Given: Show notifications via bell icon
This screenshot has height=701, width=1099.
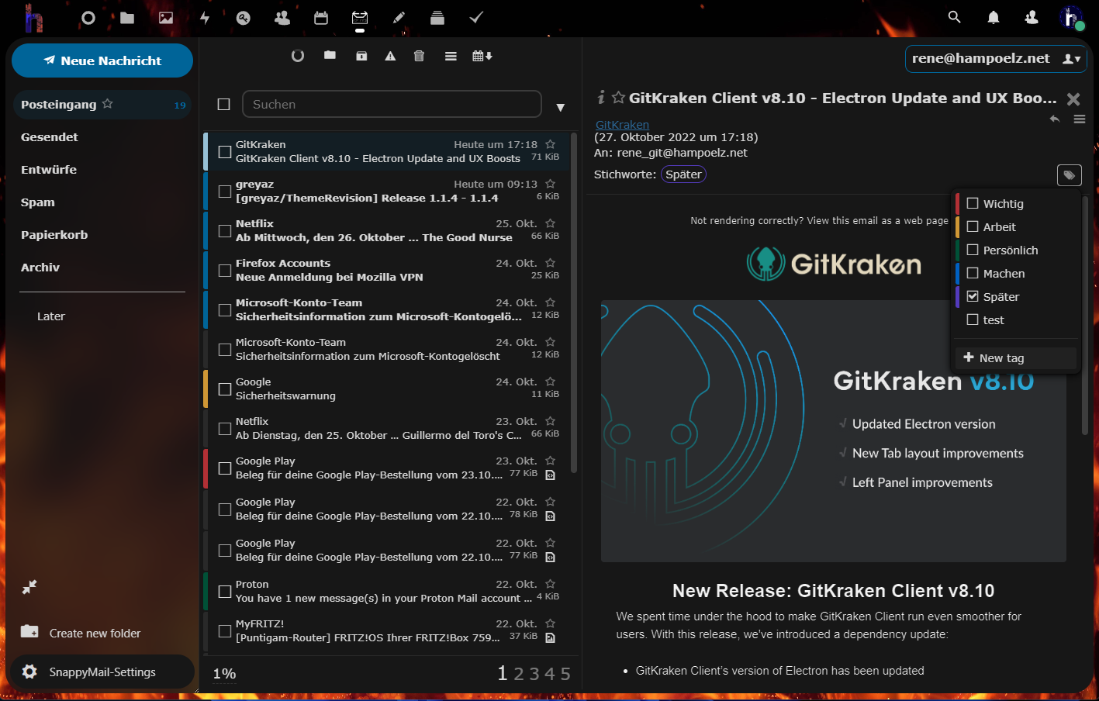Looking at the screenshot, I should coord(994,17).
